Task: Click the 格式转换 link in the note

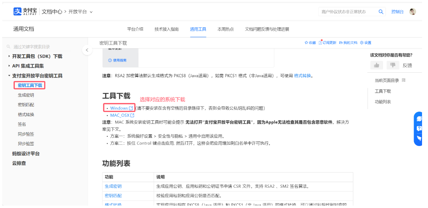Action: (302, 75)
